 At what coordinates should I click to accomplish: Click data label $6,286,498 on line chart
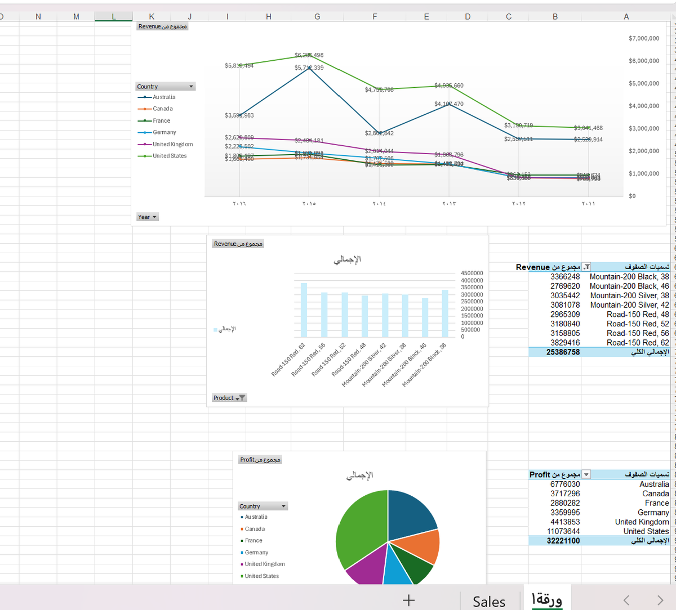pyautogui.click(x=309, y=55)
